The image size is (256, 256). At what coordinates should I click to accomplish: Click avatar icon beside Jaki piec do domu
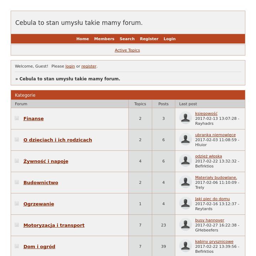click(185, 203)
